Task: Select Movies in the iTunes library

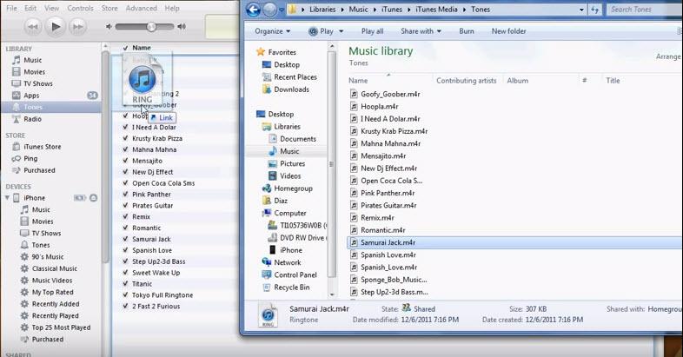Action: coord(34,72)
